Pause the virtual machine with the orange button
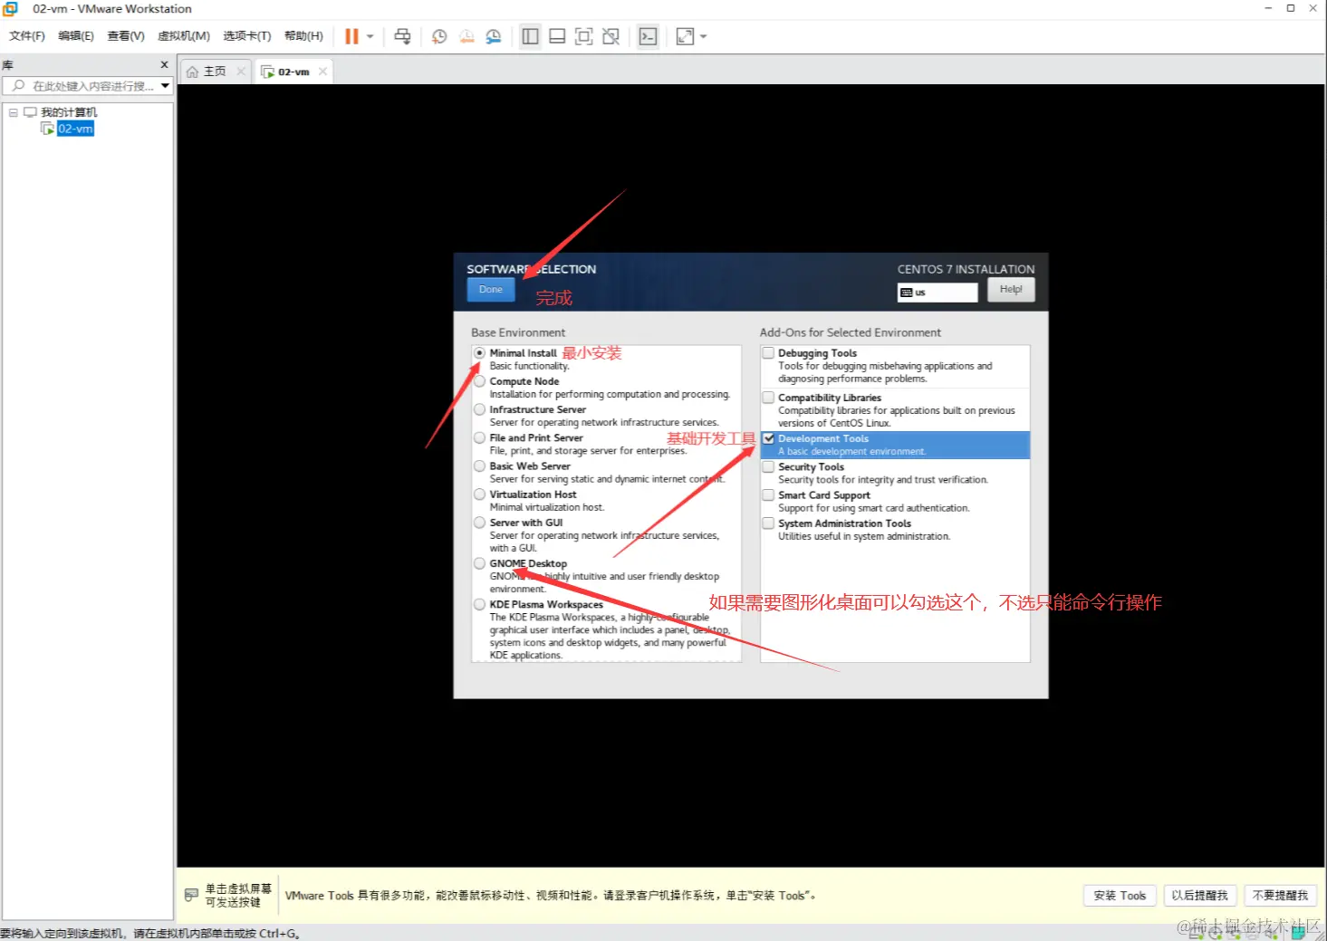The image size is (1327, 941). click(x=351, y=36)
